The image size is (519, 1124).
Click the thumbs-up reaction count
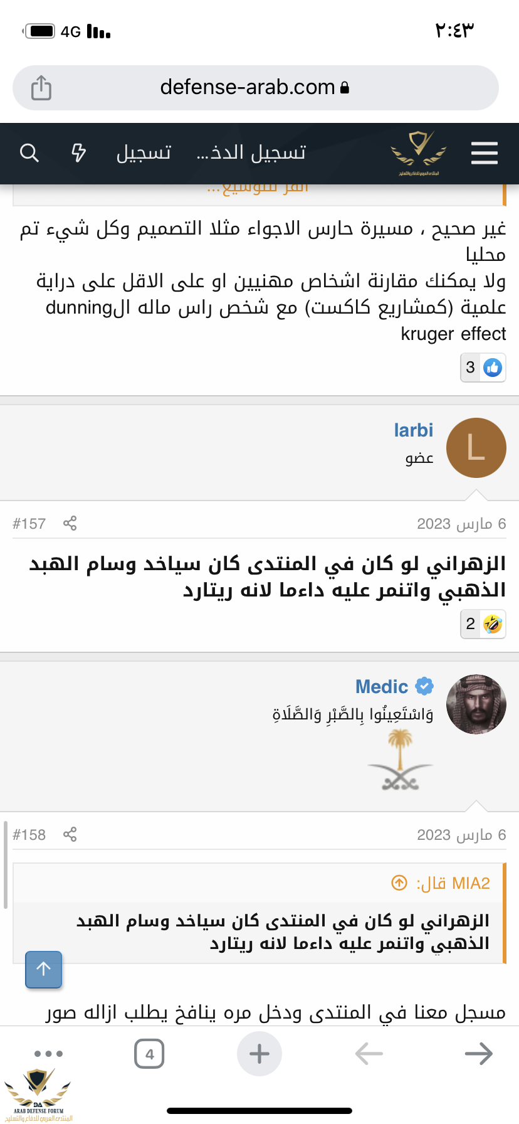pyautogui.click(x=483, y=368)
